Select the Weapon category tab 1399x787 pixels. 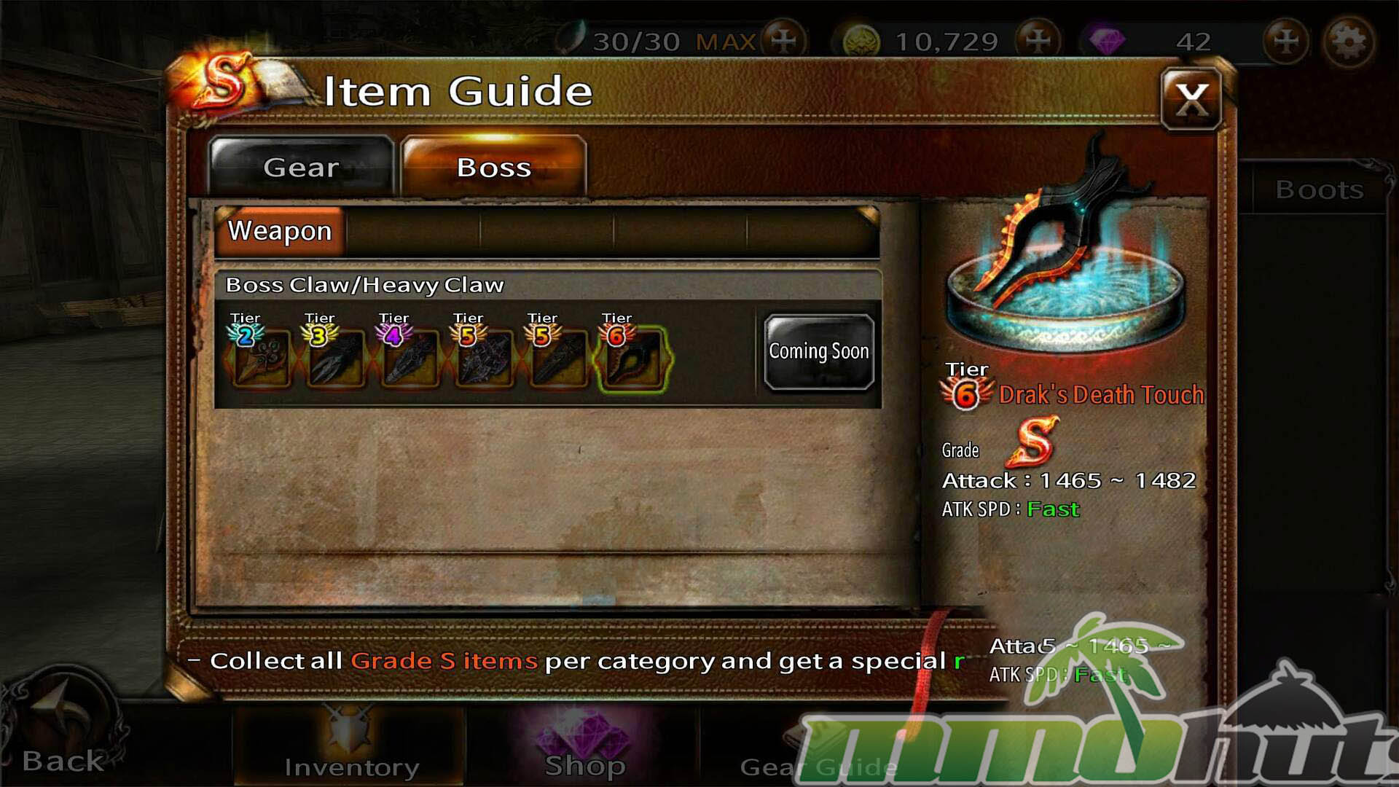click(x=281, y=231)
